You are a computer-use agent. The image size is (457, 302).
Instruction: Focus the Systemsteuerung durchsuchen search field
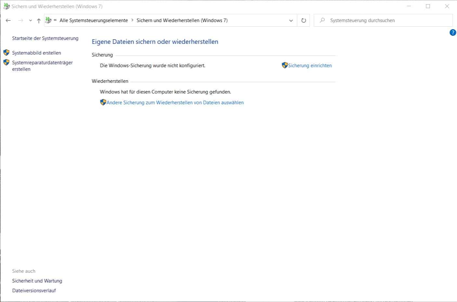(383, 20)
